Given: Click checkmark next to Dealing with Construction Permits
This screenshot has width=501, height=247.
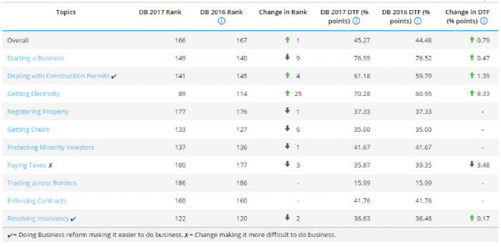Looking at the screenshot, I should tap(114, 76).
